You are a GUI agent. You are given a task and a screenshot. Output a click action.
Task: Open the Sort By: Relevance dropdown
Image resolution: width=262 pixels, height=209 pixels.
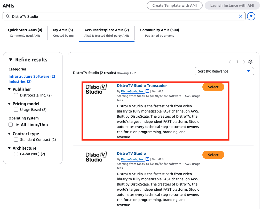[x=224, y=71]
